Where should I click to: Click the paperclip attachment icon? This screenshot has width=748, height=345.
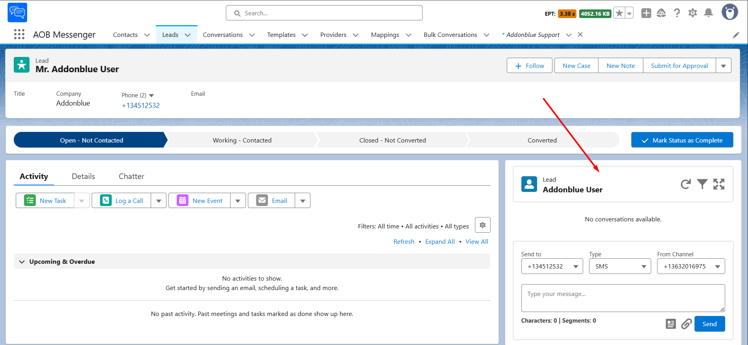point(687,324)
